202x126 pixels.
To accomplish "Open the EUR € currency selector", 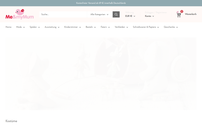I will (x=130, y=16).
